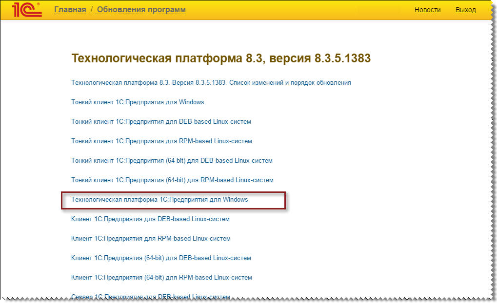Screen dimensions: 497x303
Task: Open Клиент 1С:Предприятия для RPM-based Linux-систем
Action: 150,238
